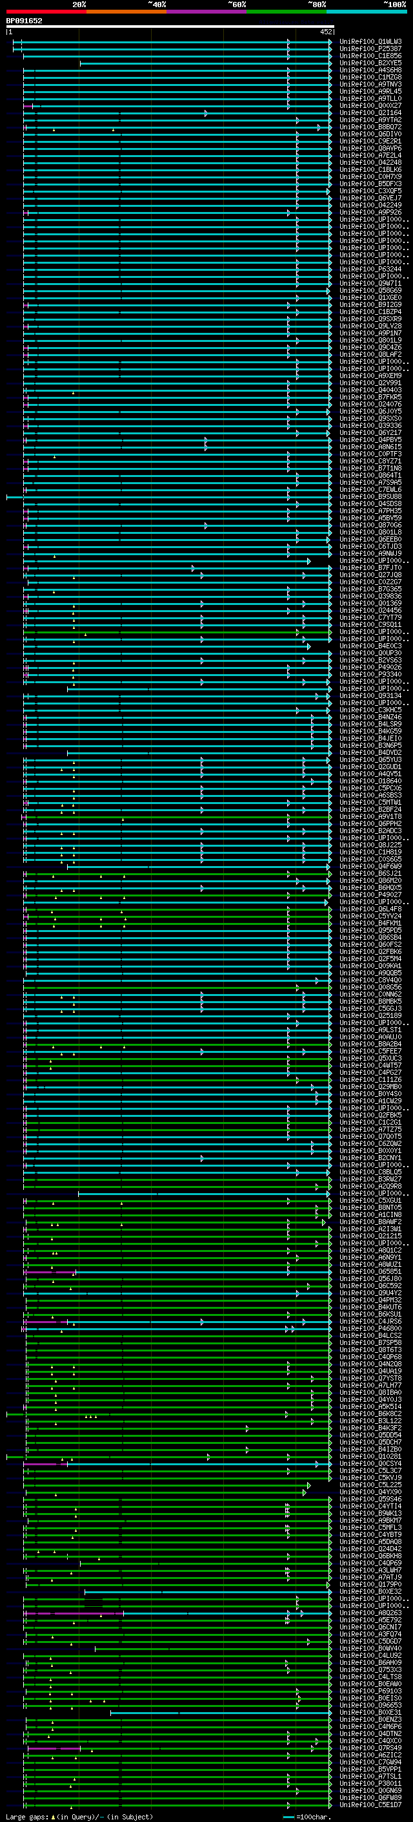Click the query end position 452

pos(326,32)
